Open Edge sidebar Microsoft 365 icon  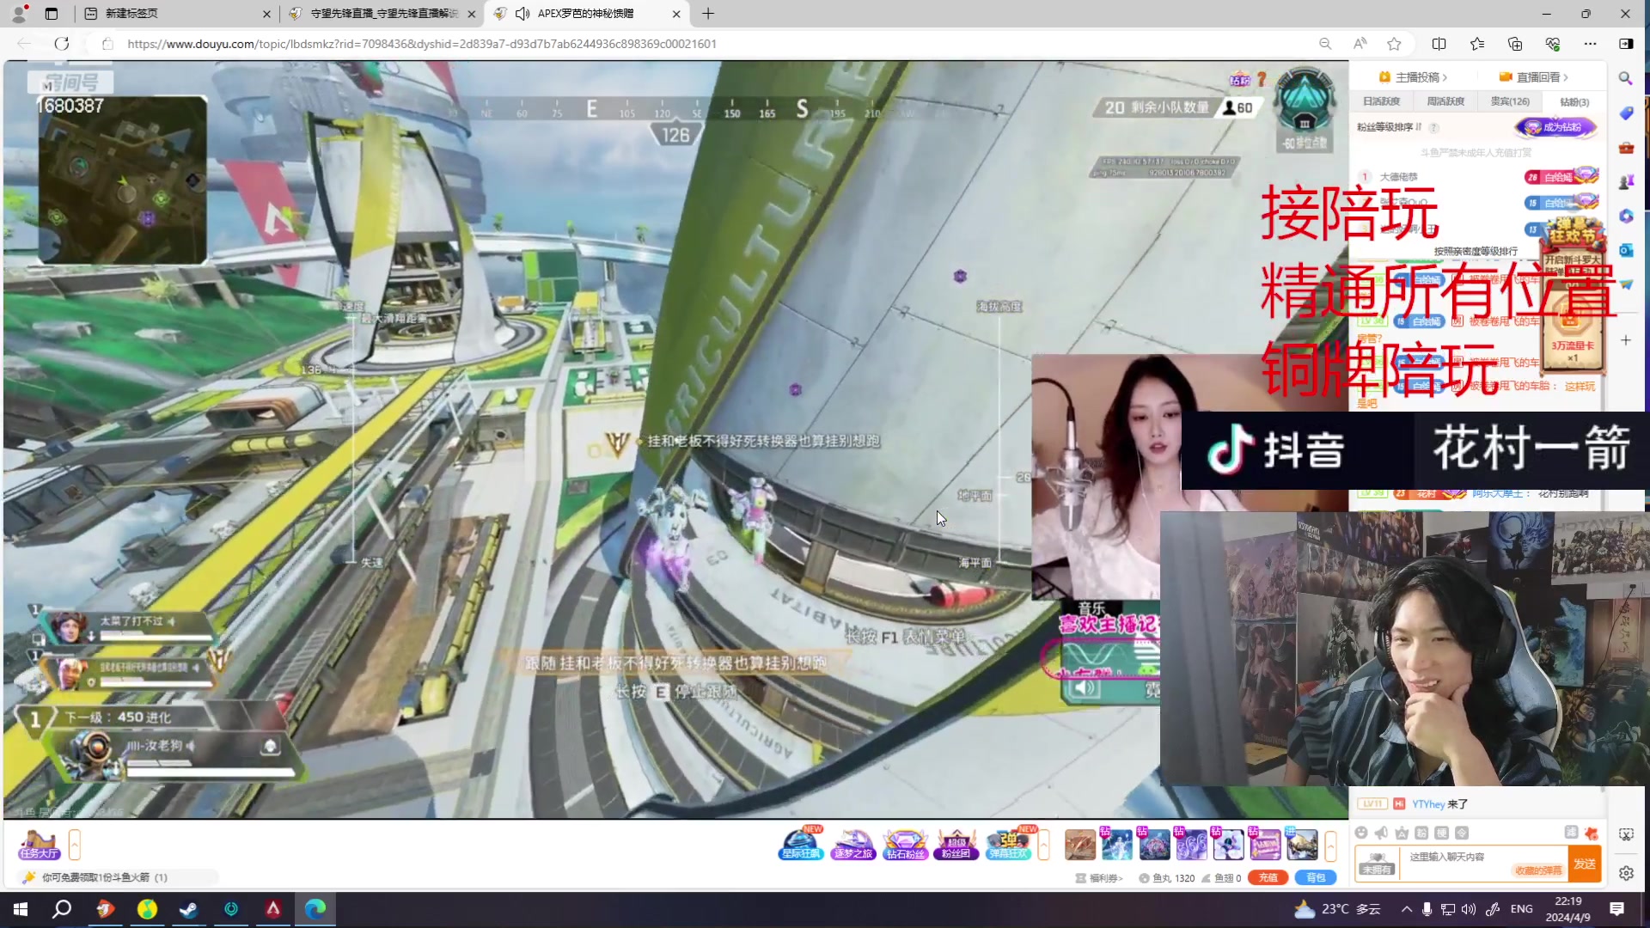tap(1625, 217)
